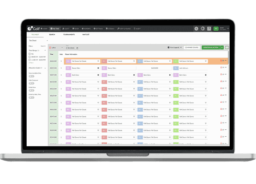Image resolution: width=256 pixels, height=184 pixels.
Task: Click the Compare Course button
Action: click(x=192, y=48)
